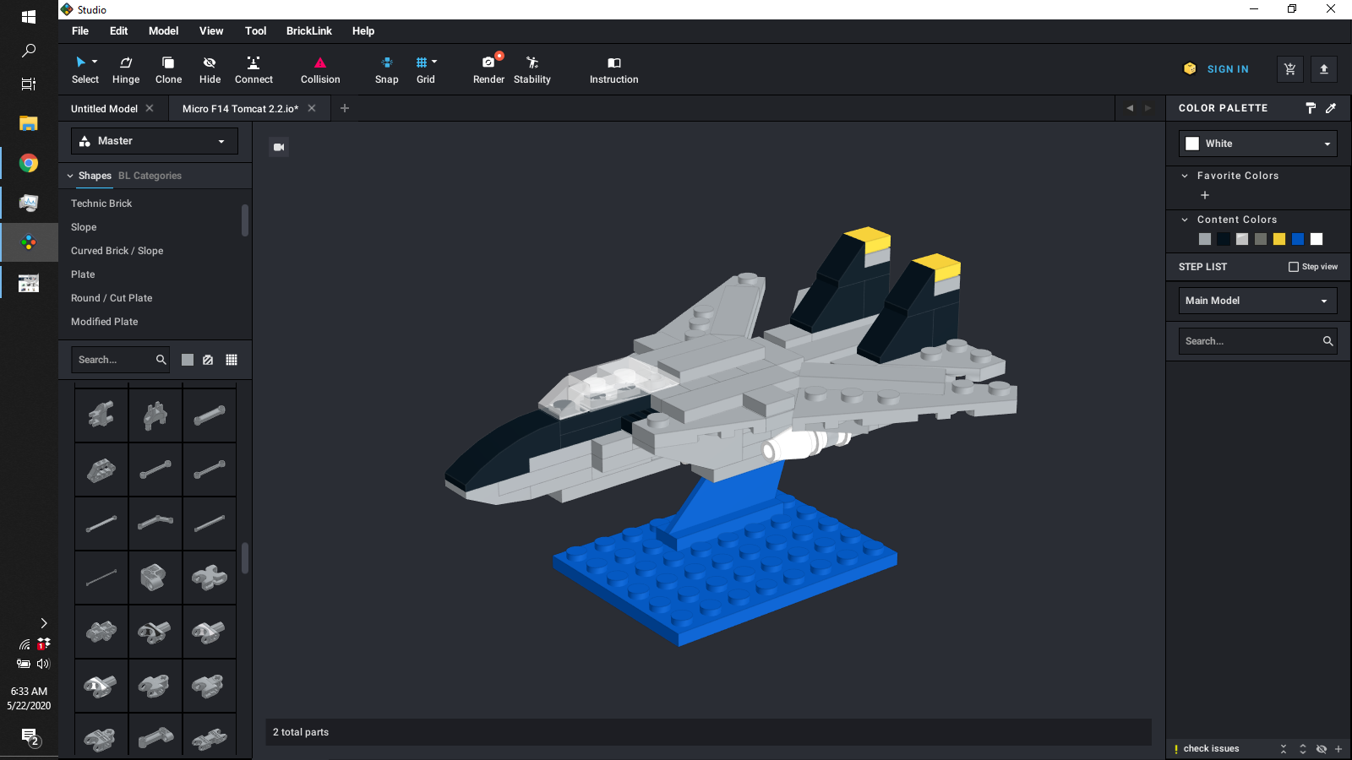1352x760 pixels.
Task: Click check issues in status bar
Action: pyautogui.click(x=1211, y=749)
